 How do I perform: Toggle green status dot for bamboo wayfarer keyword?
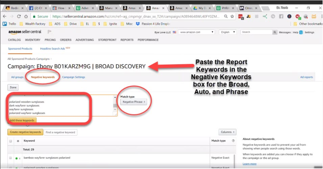[x=16, y=158]
